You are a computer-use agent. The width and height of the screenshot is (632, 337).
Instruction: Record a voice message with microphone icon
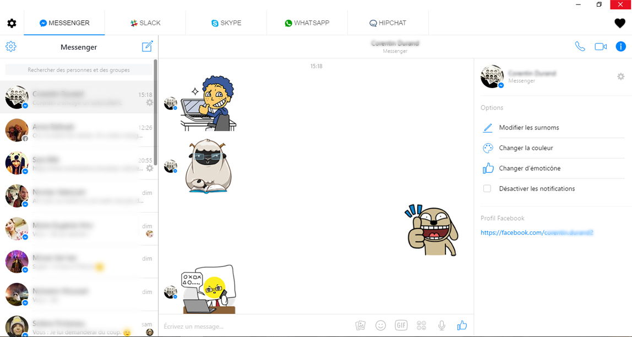point(442,325)
